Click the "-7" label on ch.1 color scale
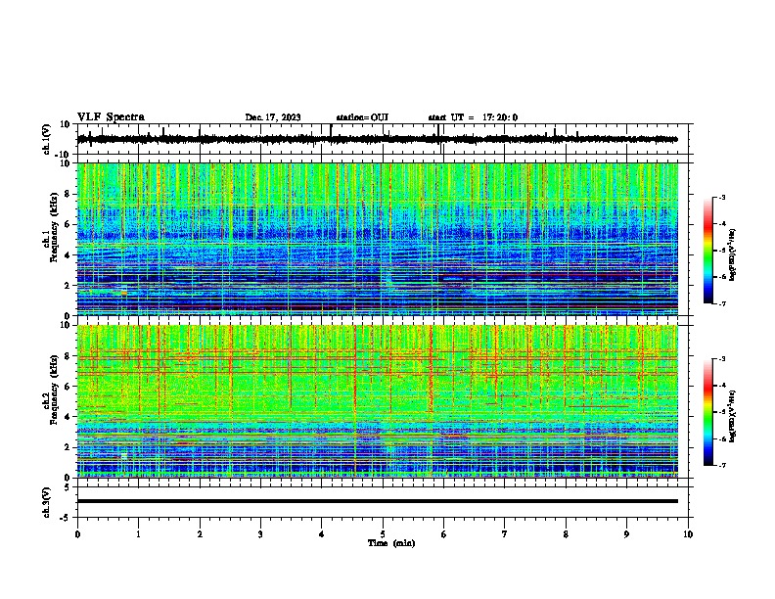 coord(722,303)
